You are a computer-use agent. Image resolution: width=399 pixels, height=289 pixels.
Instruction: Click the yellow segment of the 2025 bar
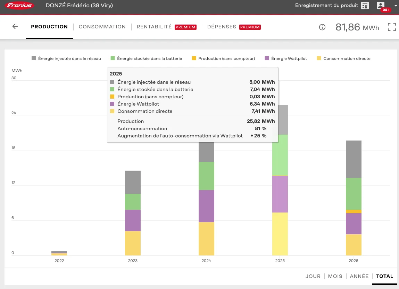(x=280, y=234)
